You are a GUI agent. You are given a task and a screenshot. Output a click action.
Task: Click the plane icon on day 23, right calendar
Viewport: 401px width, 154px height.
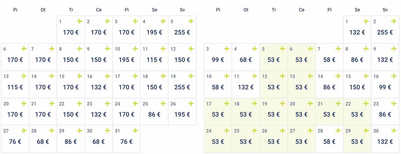tap(394, 104)
